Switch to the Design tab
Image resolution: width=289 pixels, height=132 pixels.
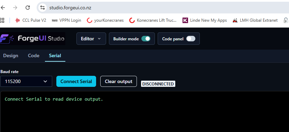[x=11, y=56]
